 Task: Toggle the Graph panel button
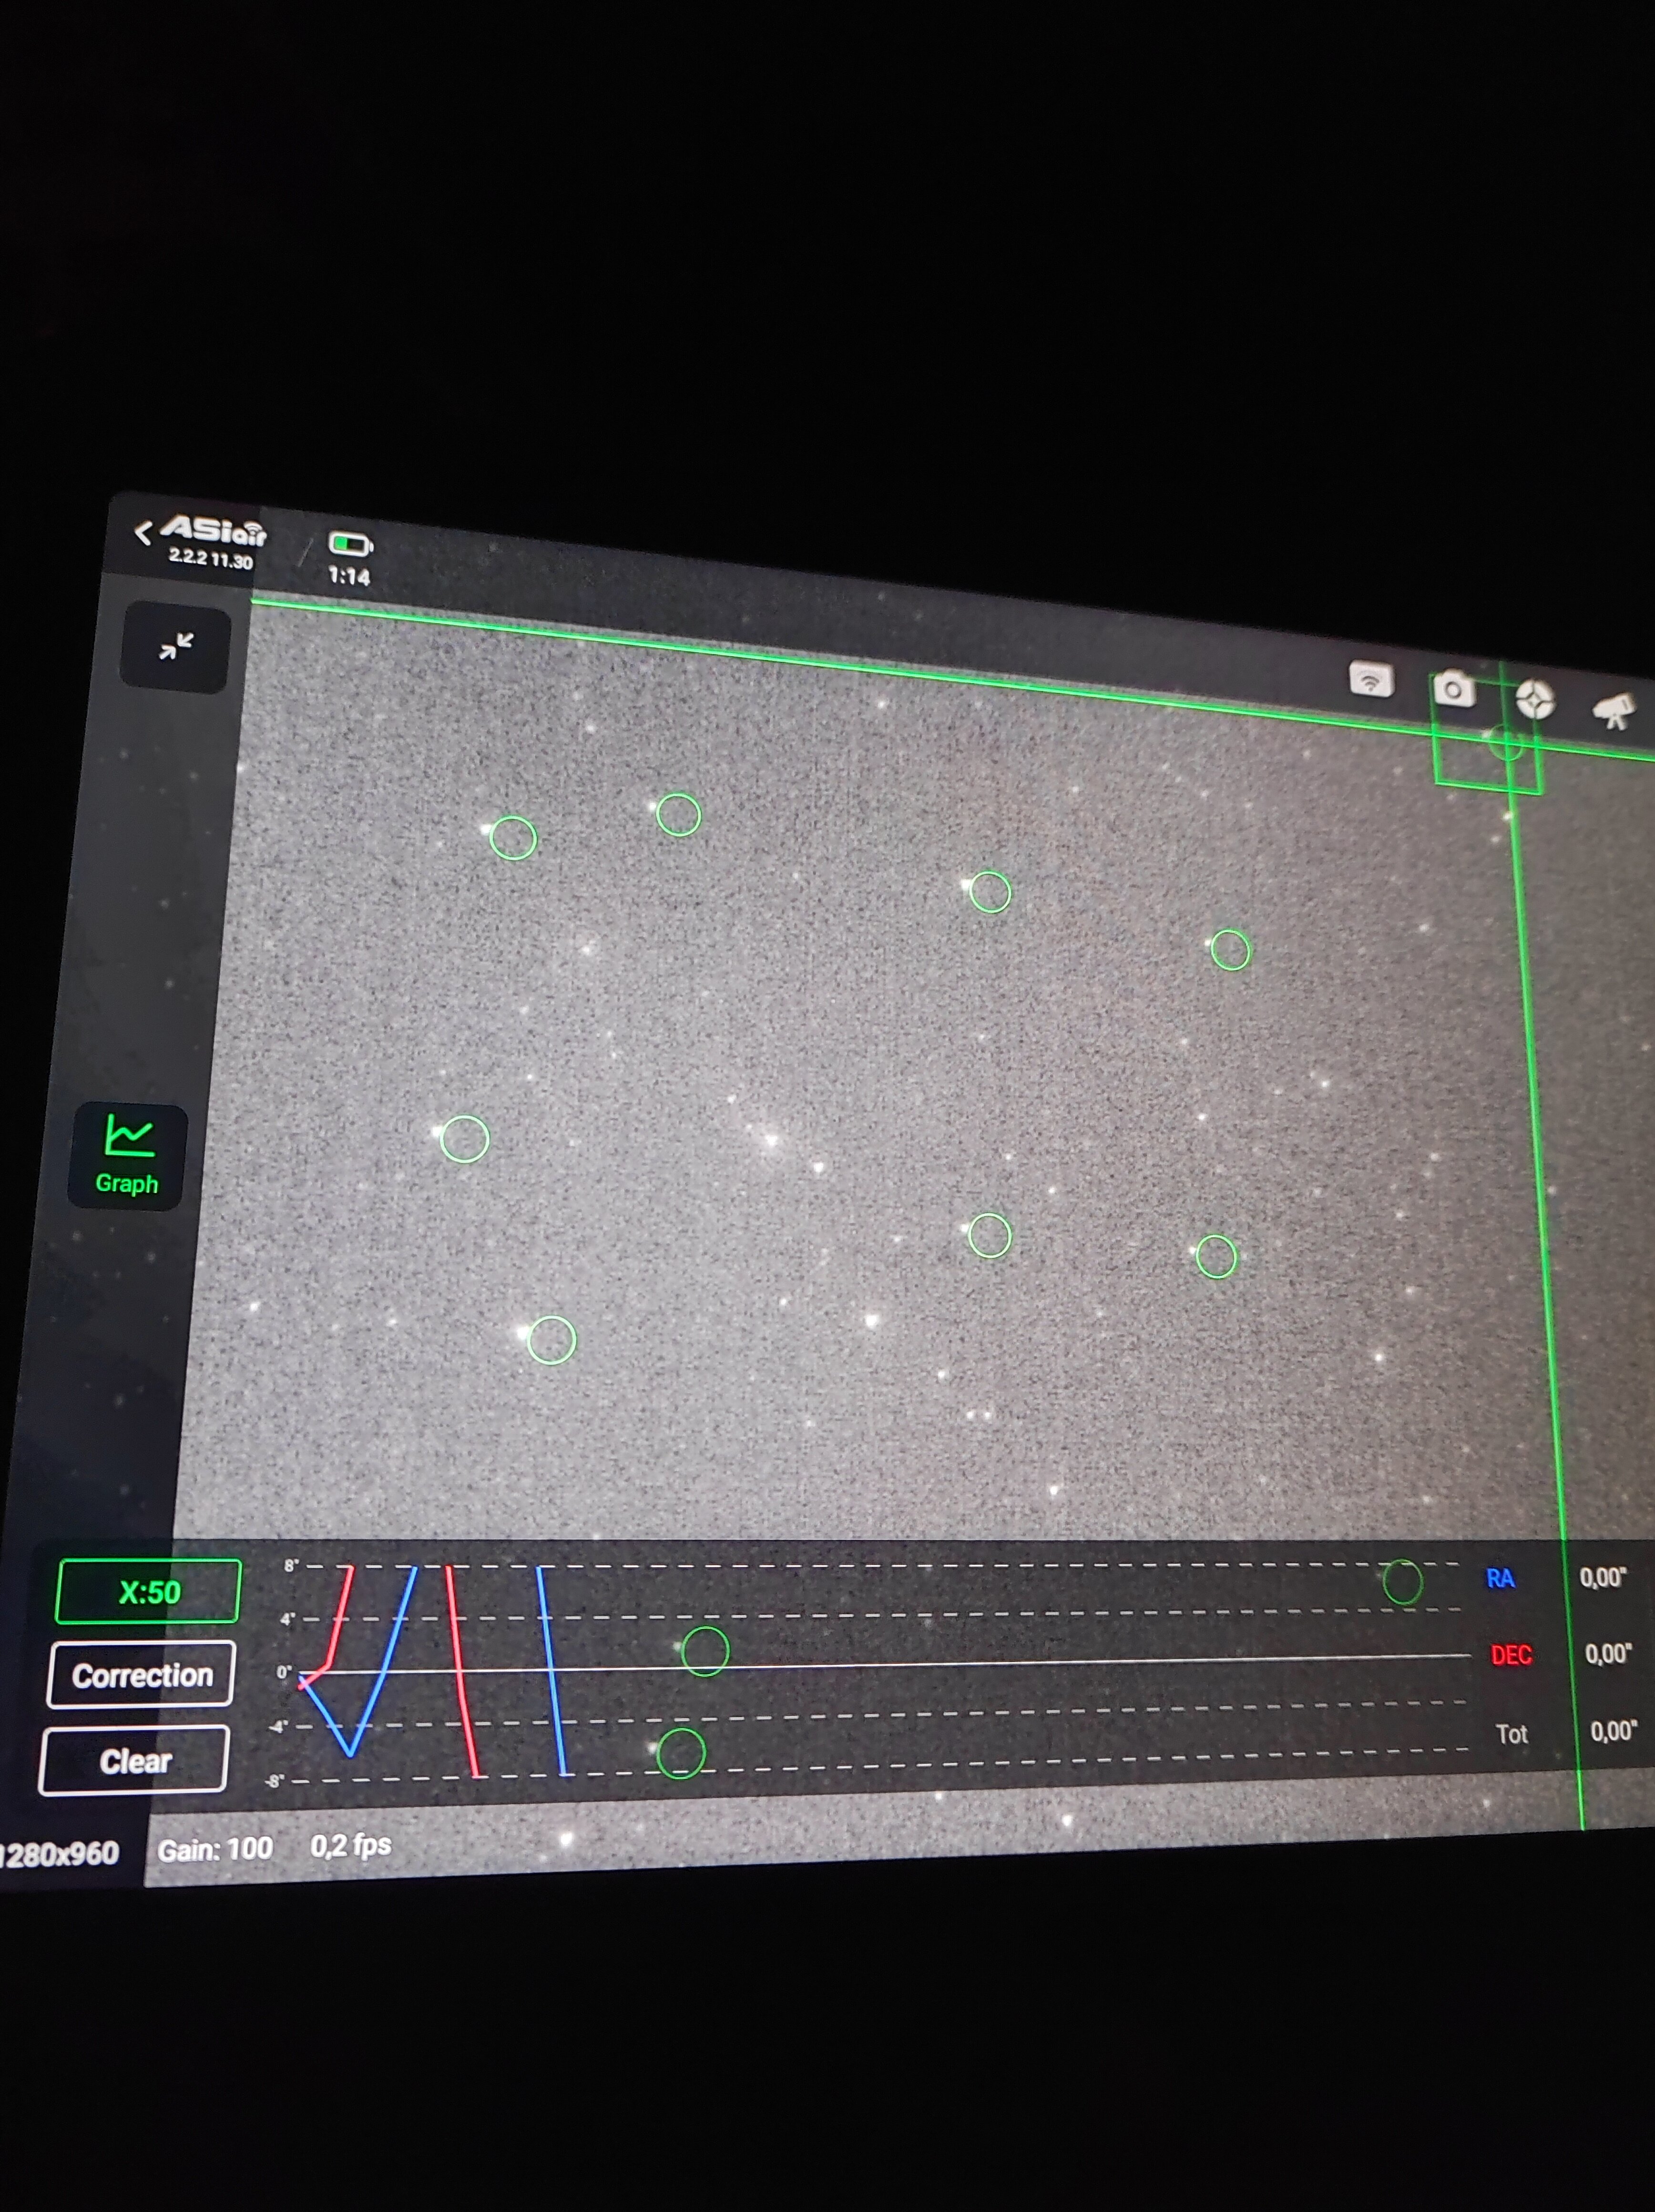tap(128, 1156)
